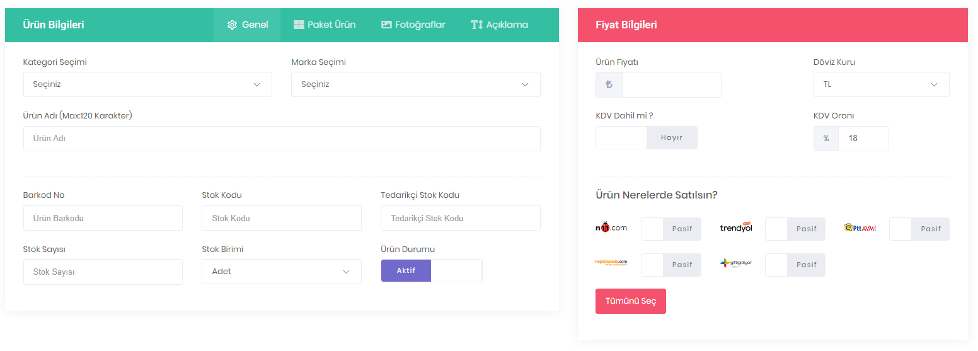
Task: Open the Kategori Seçimi dropdown
Action: [147, 84]
